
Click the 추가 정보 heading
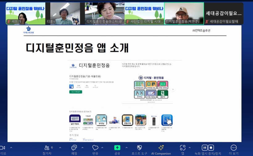coord(74,135)
